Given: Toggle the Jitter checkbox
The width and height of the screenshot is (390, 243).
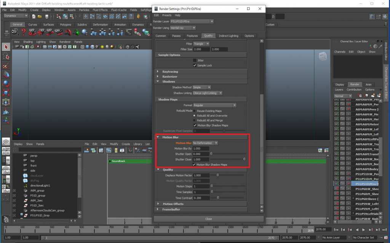Looking at the screenshot, I should tap(195, 60).
